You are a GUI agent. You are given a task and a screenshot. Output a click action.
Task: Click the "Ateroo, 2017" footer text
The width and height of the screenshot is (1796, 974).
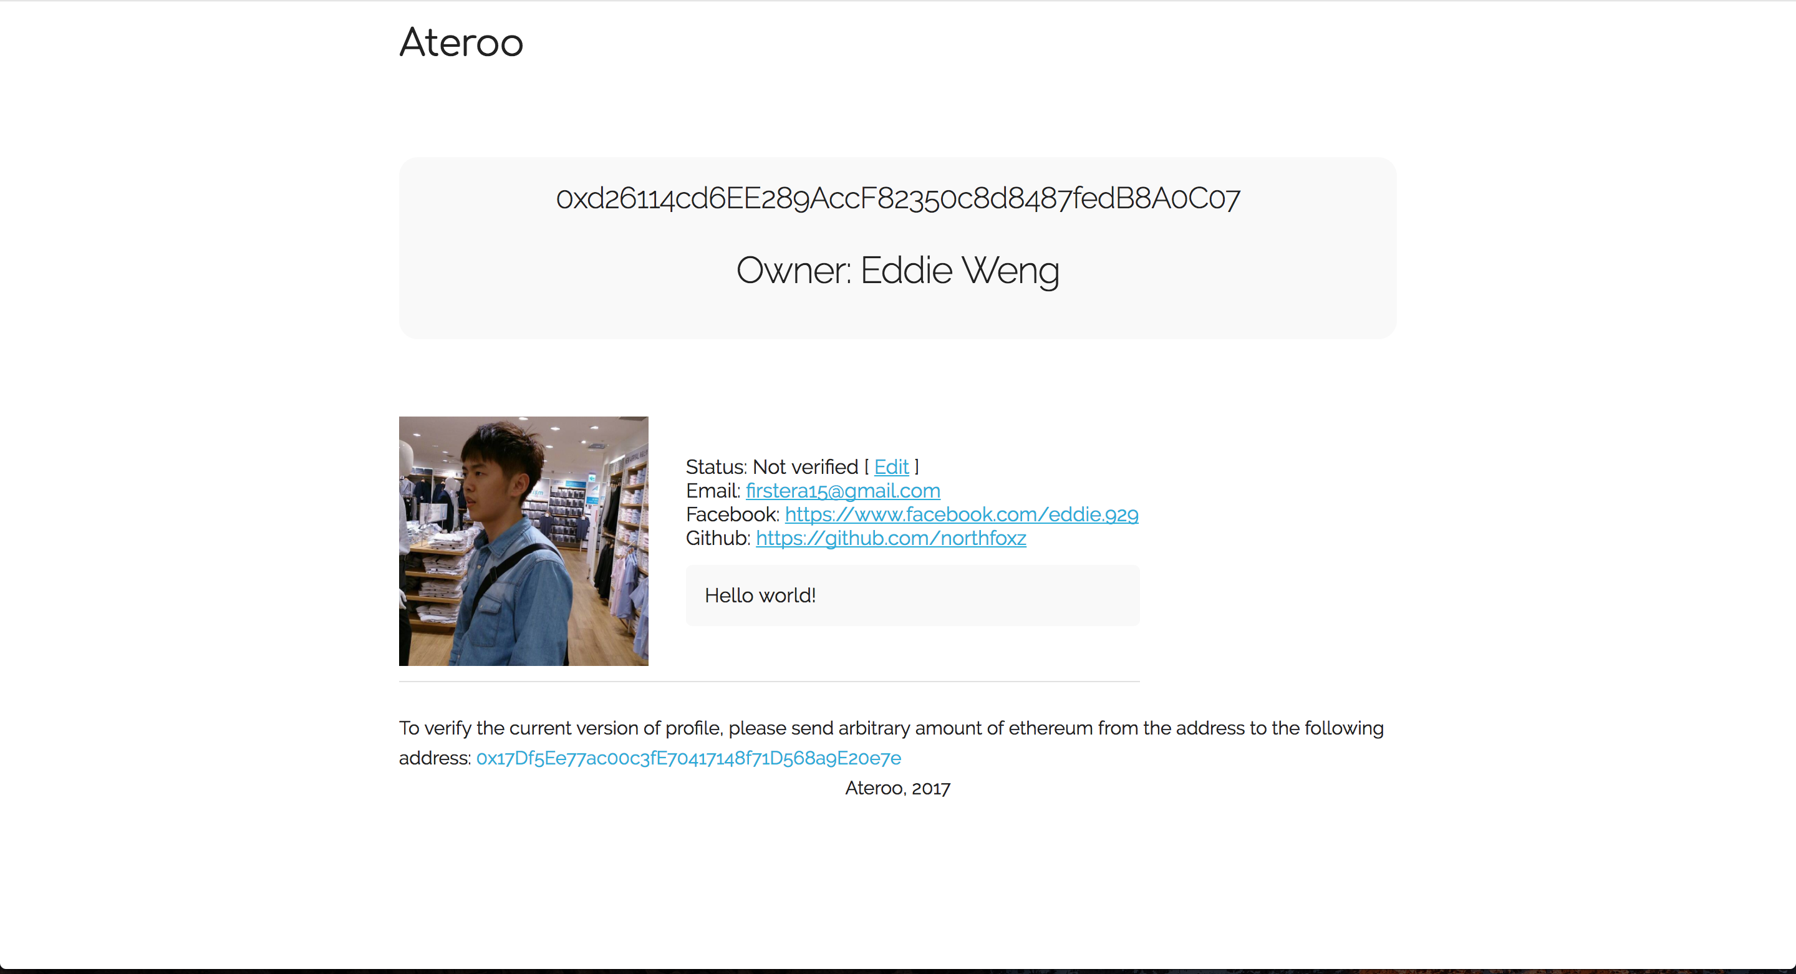pyautogui.click(x=897, y=789)
